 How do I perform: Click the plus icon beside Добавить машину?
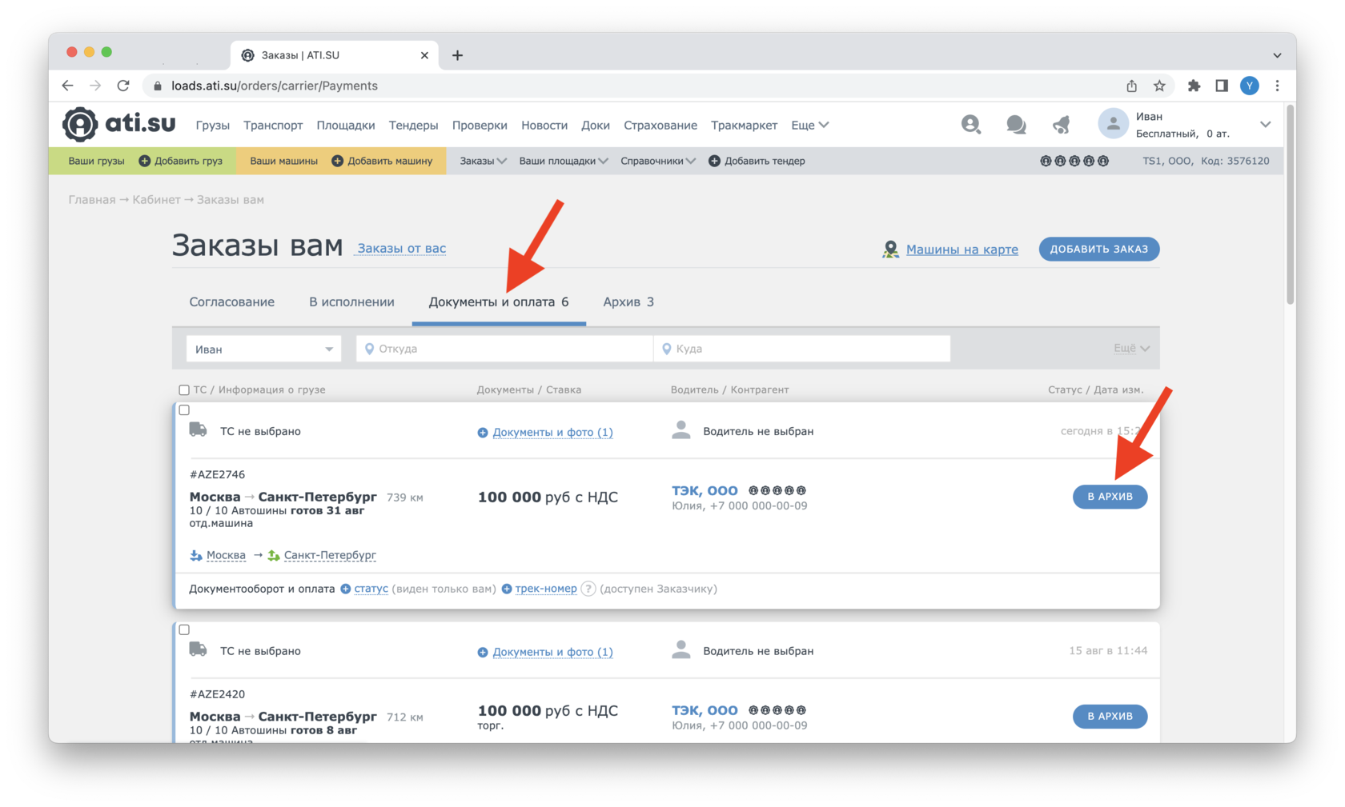coord(337,161)
